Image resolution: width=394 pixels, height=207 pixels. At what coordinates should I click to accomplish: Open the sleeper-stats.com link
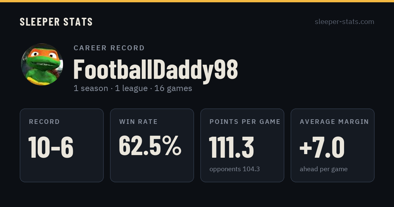[x=344, y=22]
